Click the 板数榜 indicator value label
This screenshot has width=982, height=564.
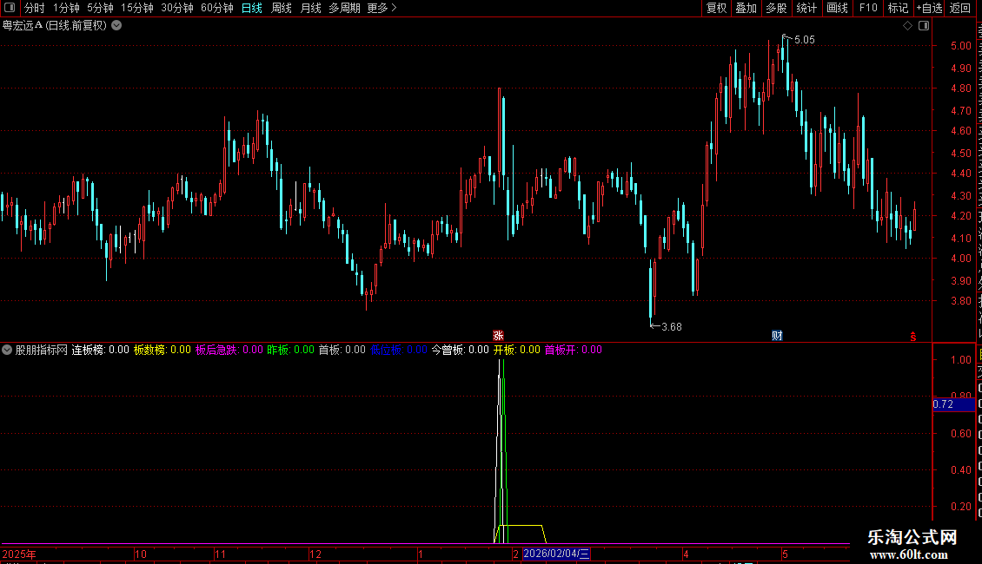[x=163, y=351]
